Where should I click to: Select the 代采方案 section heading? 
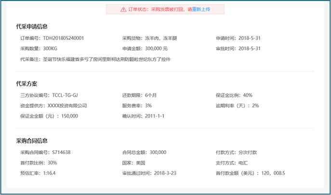click(26, 83)
